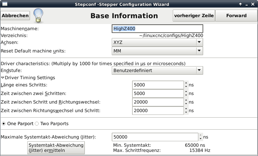Image resolution: width=258 pixels, height=156 pixels.
Task: Collapse the Driver Timing Settings expander
Action: pyautogui.click(x=3, y=78)
